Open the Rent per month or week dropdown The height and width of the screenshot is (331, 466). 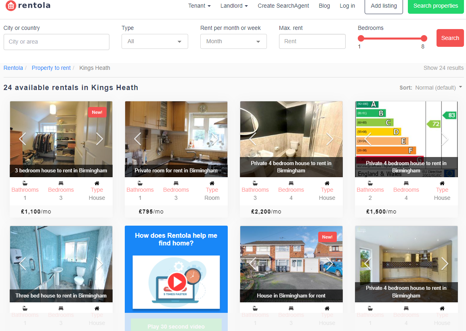pos(233,42)
